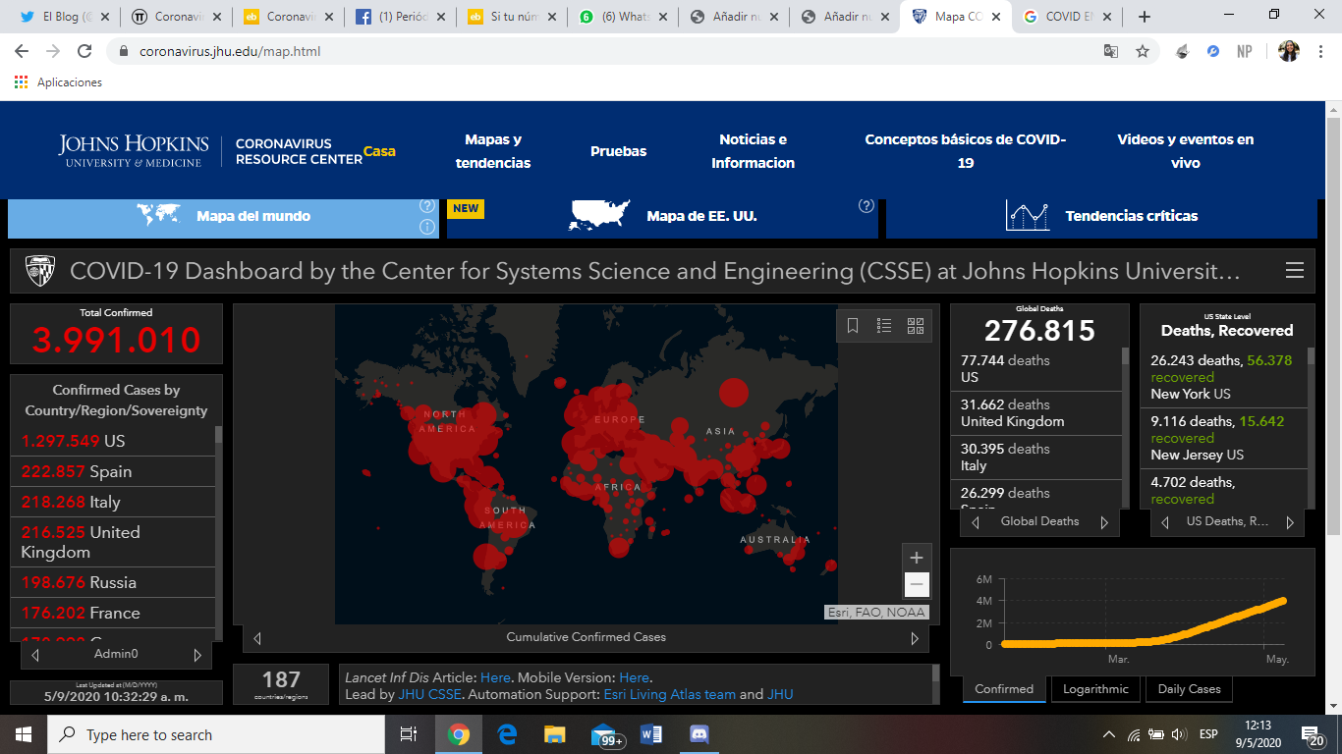
Task: Open Noticias e Informacion menu
Action: tap(754, 151)
